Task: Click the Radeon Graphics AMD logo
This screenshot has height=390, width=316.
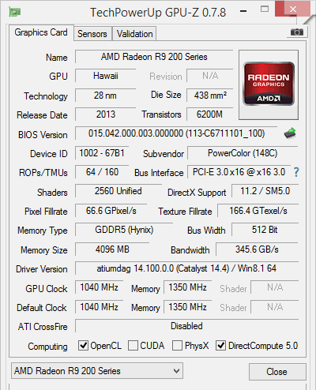Action: tap(269, 84)
